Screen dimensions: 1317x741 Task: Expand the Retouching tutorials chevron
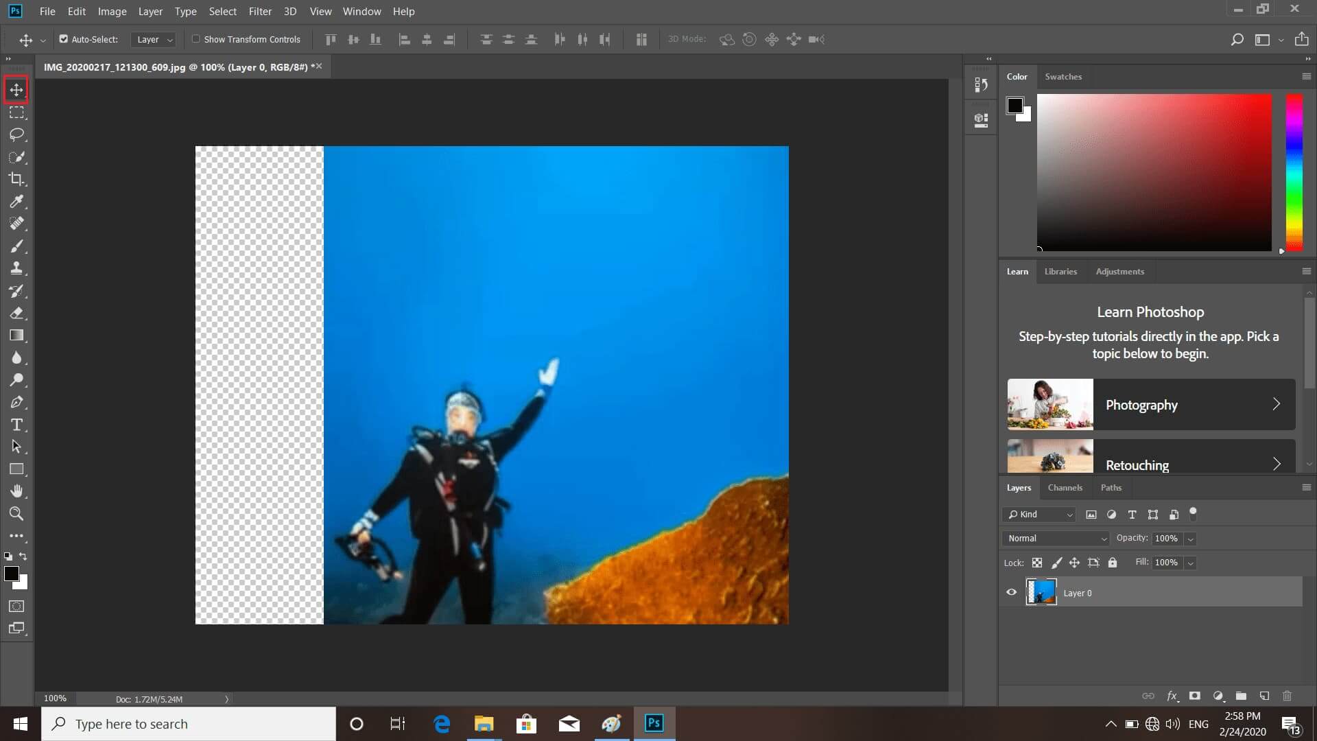point(1276,464)
